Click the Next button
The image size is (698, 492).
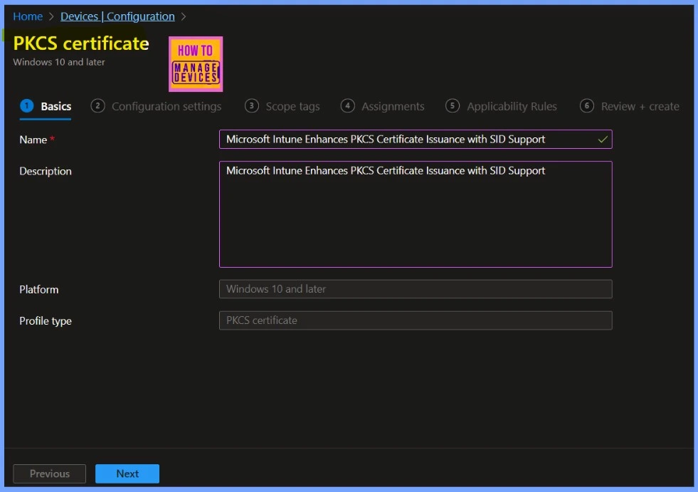[127, 473]
